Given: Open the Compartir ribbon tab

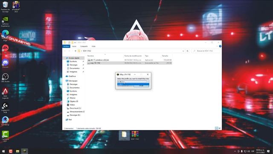Looking at the screenshot, I should click(x=84, y=46).
